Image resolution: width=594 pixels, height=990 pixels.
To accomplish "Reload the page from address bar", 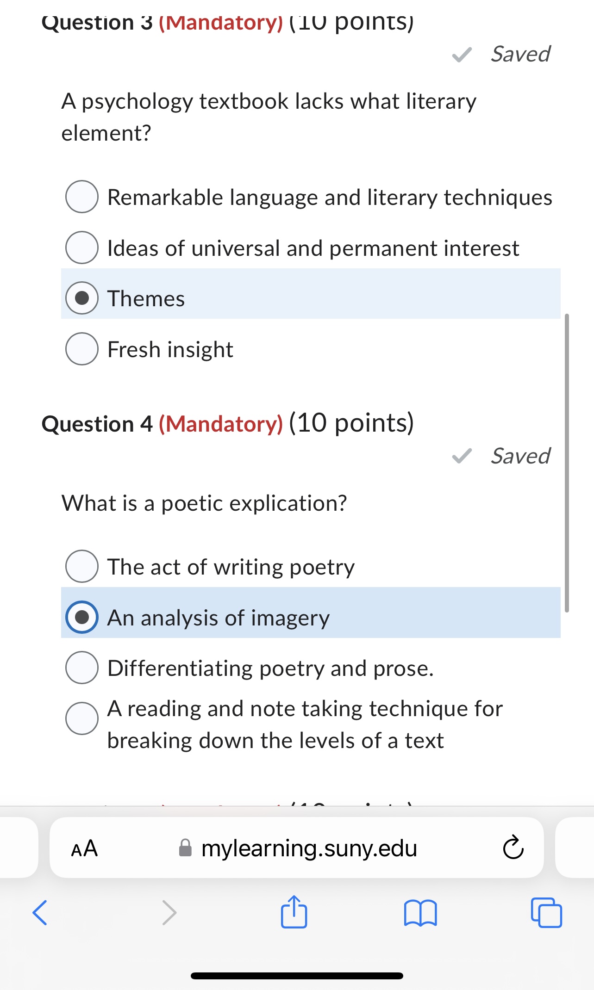I will click(513, 848).
